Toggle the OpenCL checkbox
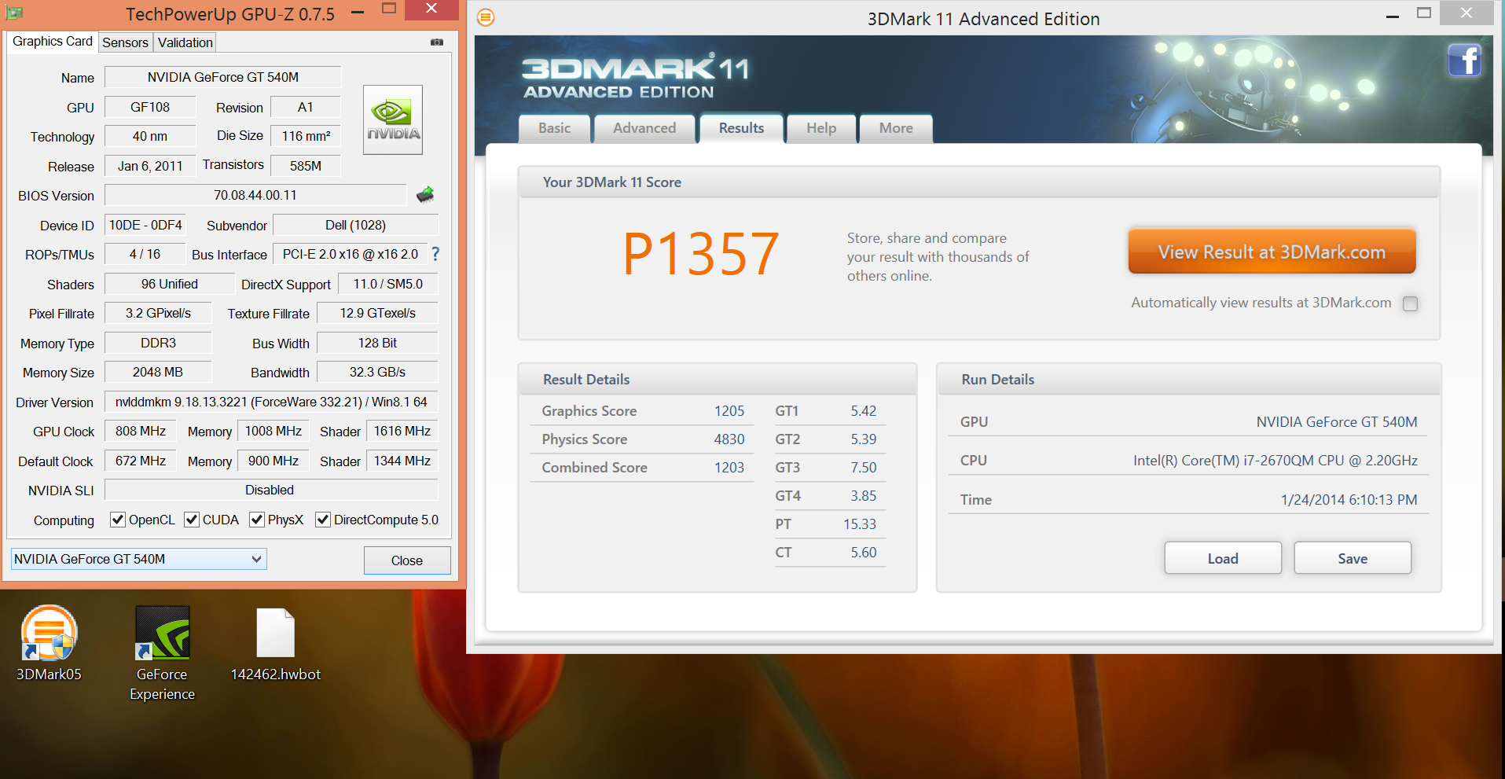1505x779 pixels. 118,520
